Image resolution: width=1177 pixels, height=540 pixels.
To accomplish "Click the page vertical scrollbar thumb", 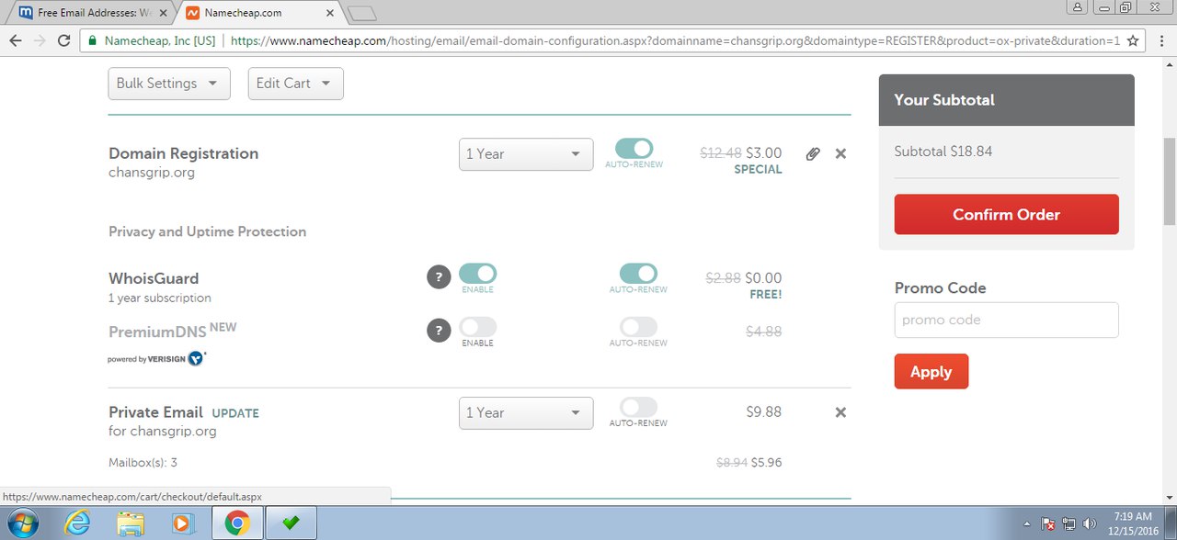I will pyautogui.click(x=1170, y=183).
